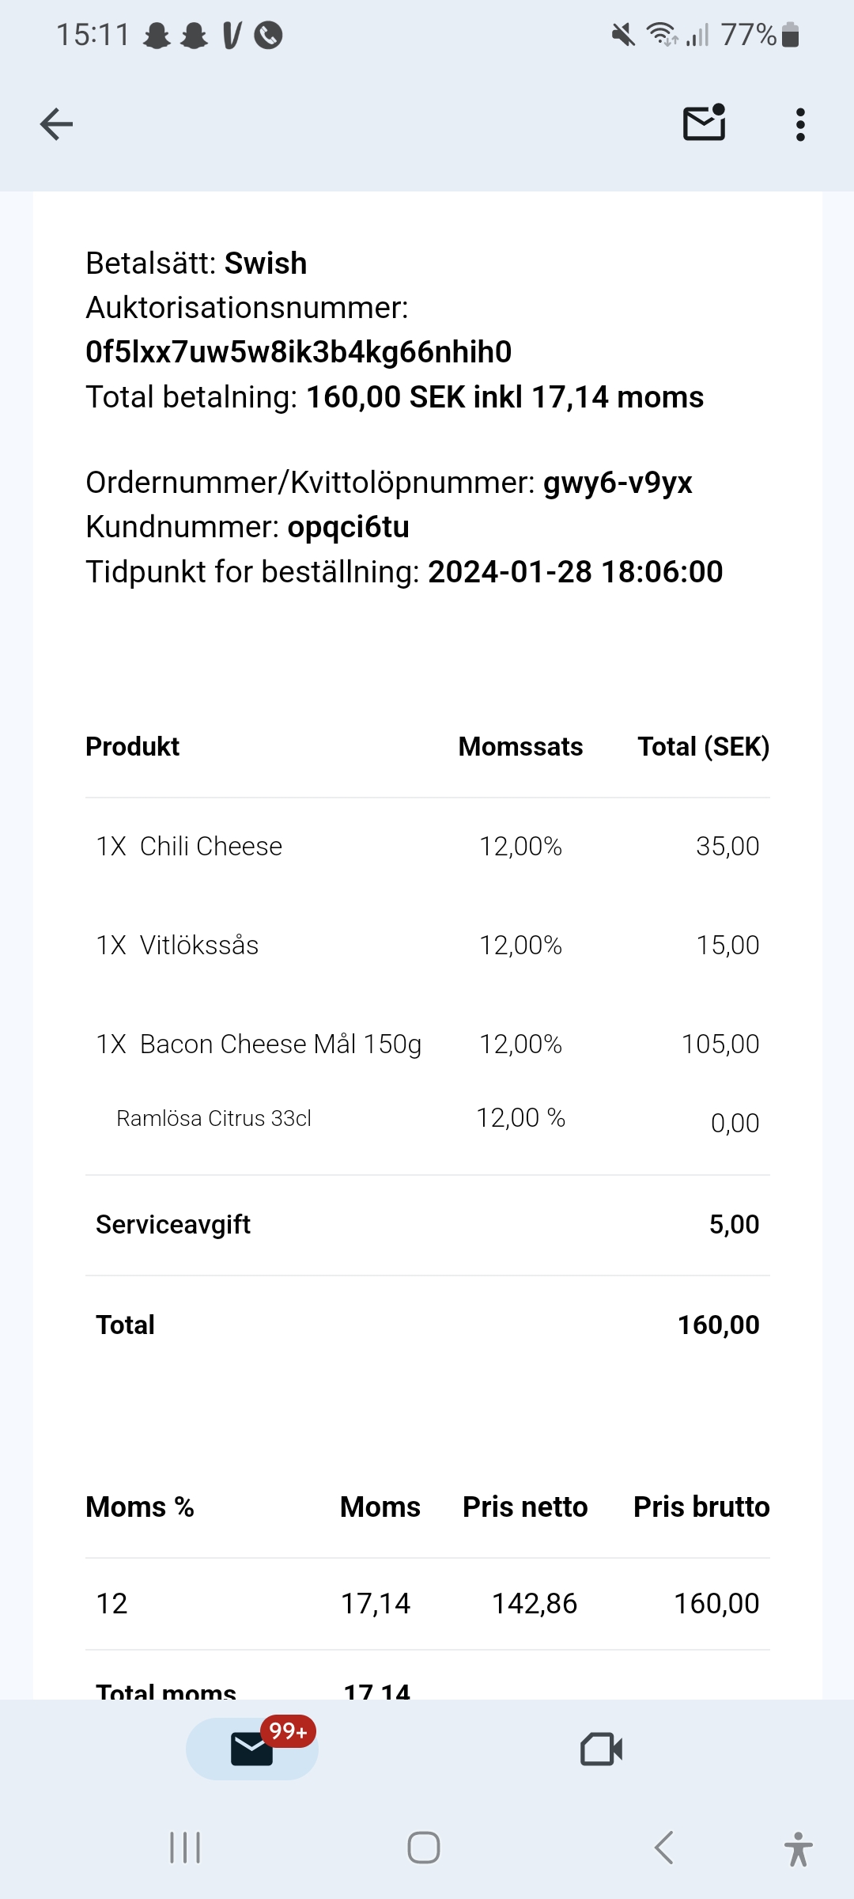The height and width of the screenshot is (1899, 854).
Task: Tap the back arrow to leave email
Action: [56, 124]
